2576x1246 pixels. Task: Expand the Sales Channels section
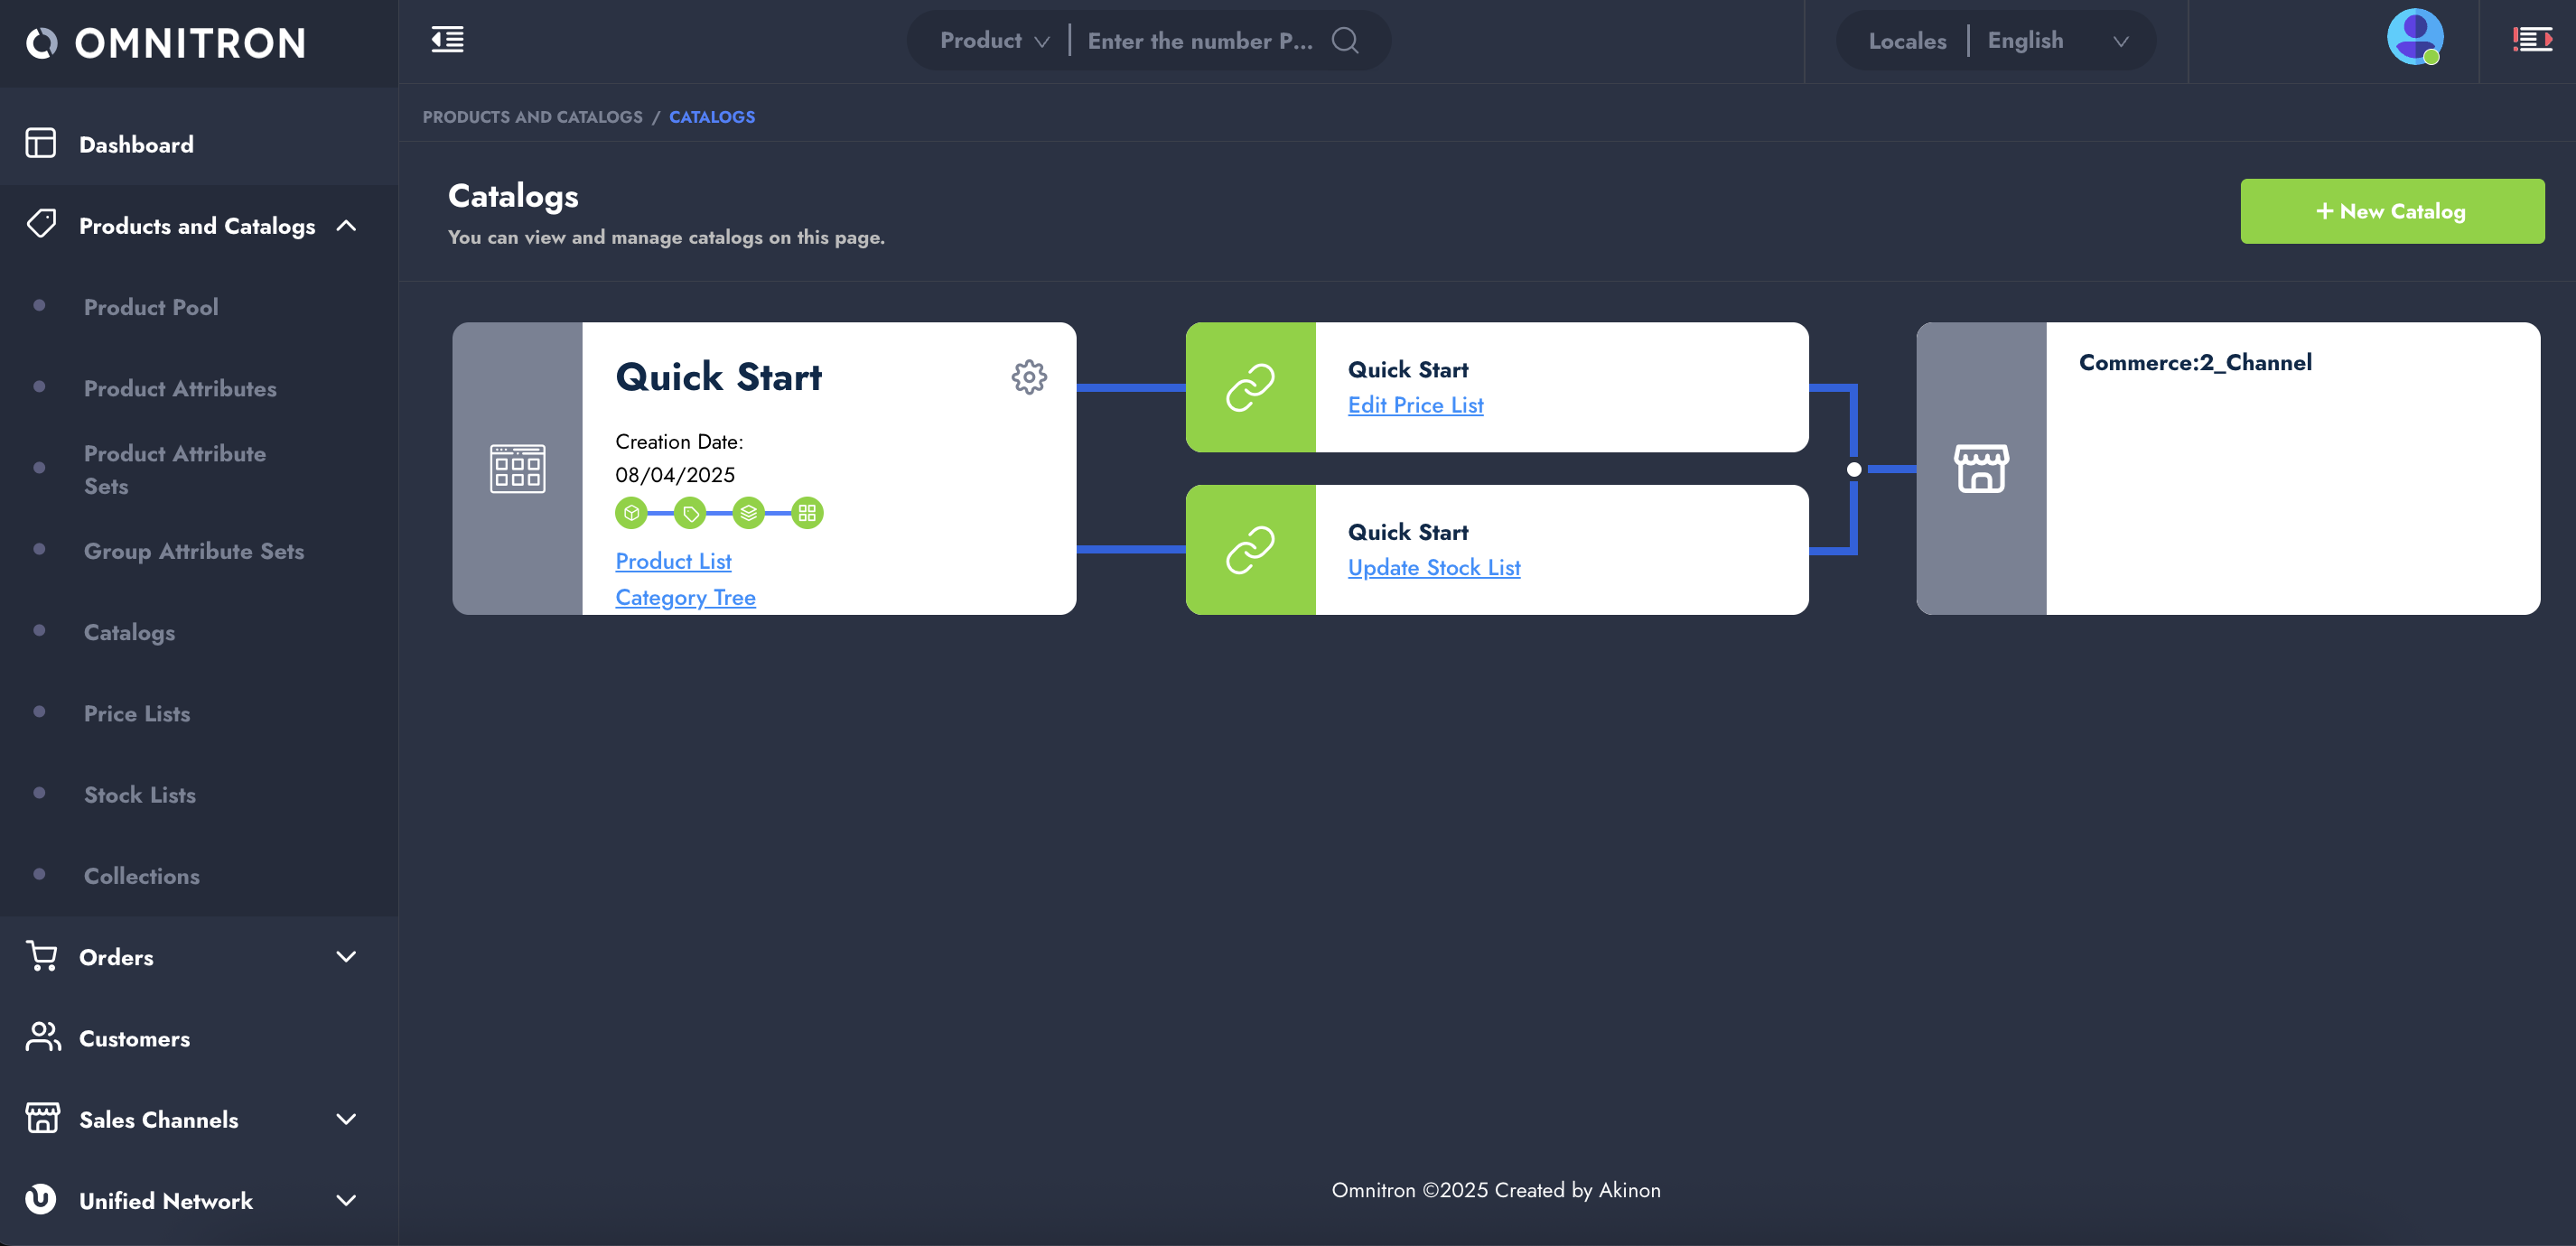point(346,1120)
